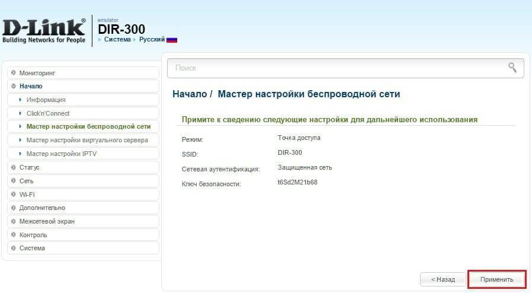The height and width of the screenshot is (293, 532).
Task: Open the Русский language menu
Action: 152,39
